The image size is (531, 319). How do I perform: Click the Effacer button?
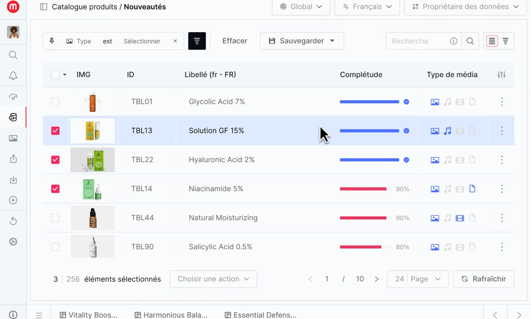(235, 41)
